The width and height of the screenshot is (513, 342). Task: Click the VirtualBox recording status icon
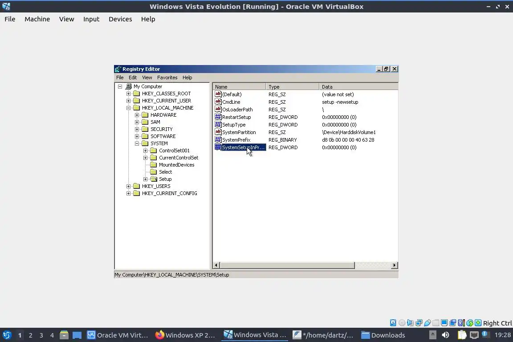pos(453,323)
